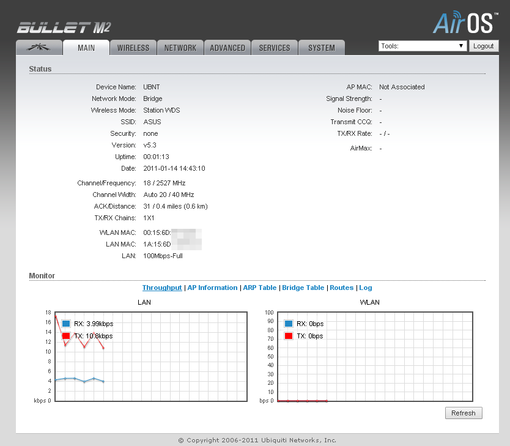Click the Noise Floor label
Screen dimensions: 510x446
click(x=355, y=110)
